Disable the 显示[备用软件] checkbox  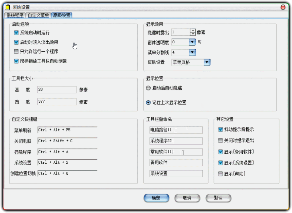tap(220, 152)
